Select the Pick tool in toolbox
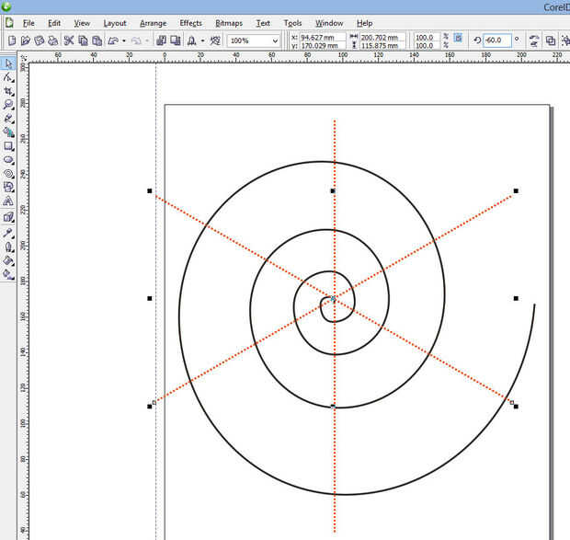 (8, 64)
